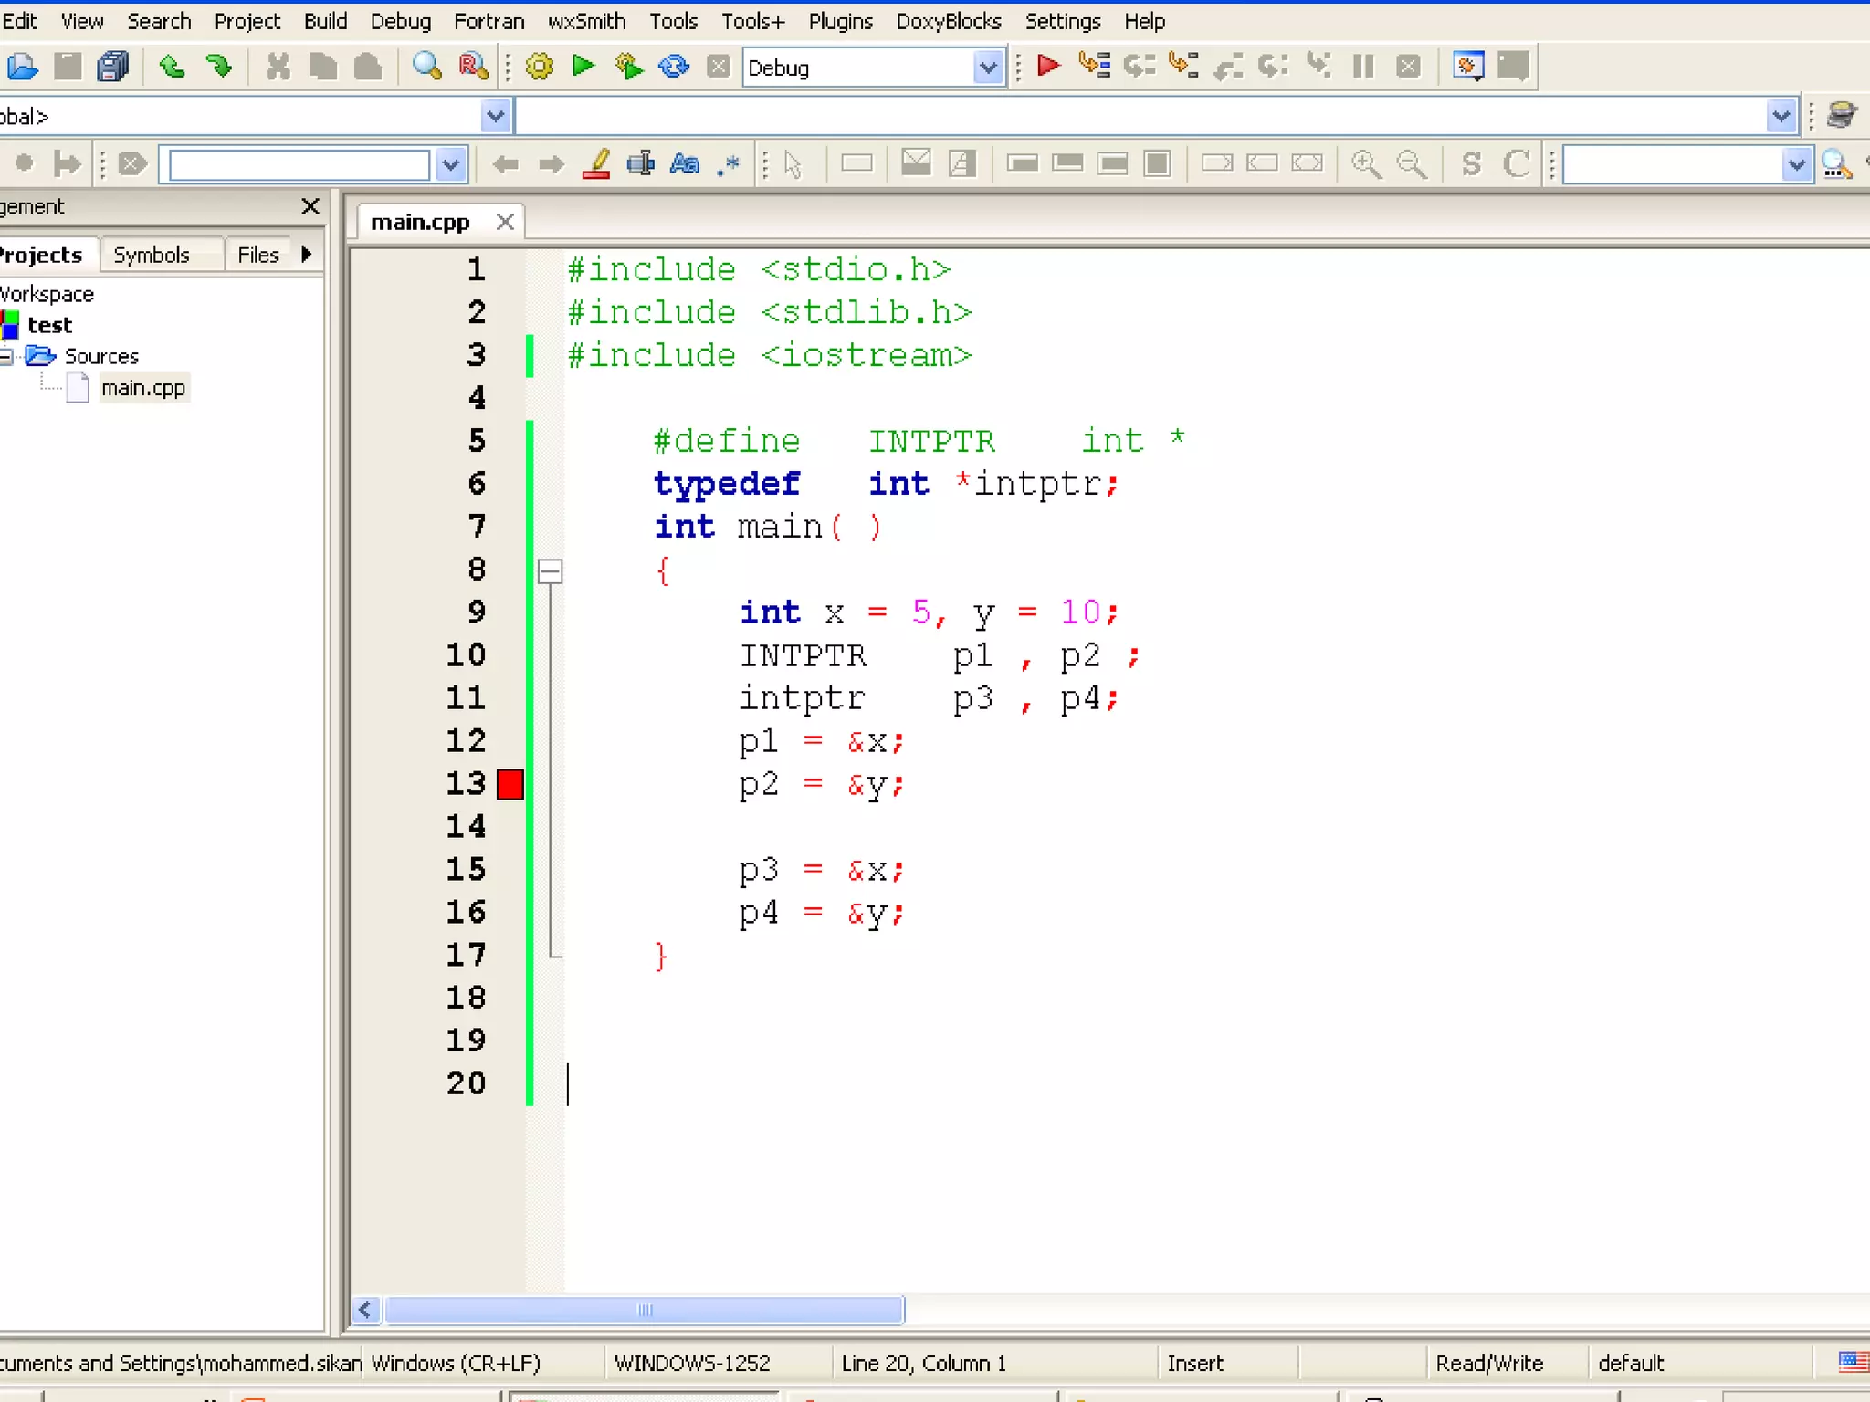This screenshot has height=1402, width=1870.
Task: Switch to the Symbols tab
Action: click(x=152, y=255)
